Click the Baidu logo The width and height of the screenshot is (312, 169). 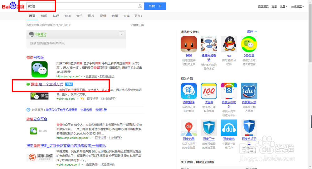[13, 6]
